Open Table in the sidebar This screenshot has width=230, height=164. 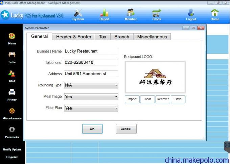(12, 58)
